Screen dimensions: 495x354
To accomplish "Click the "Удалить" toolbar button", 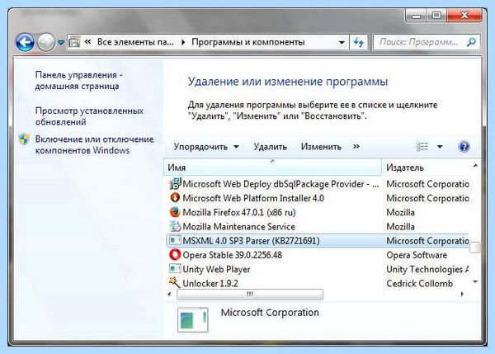I will tap(271, 147).
